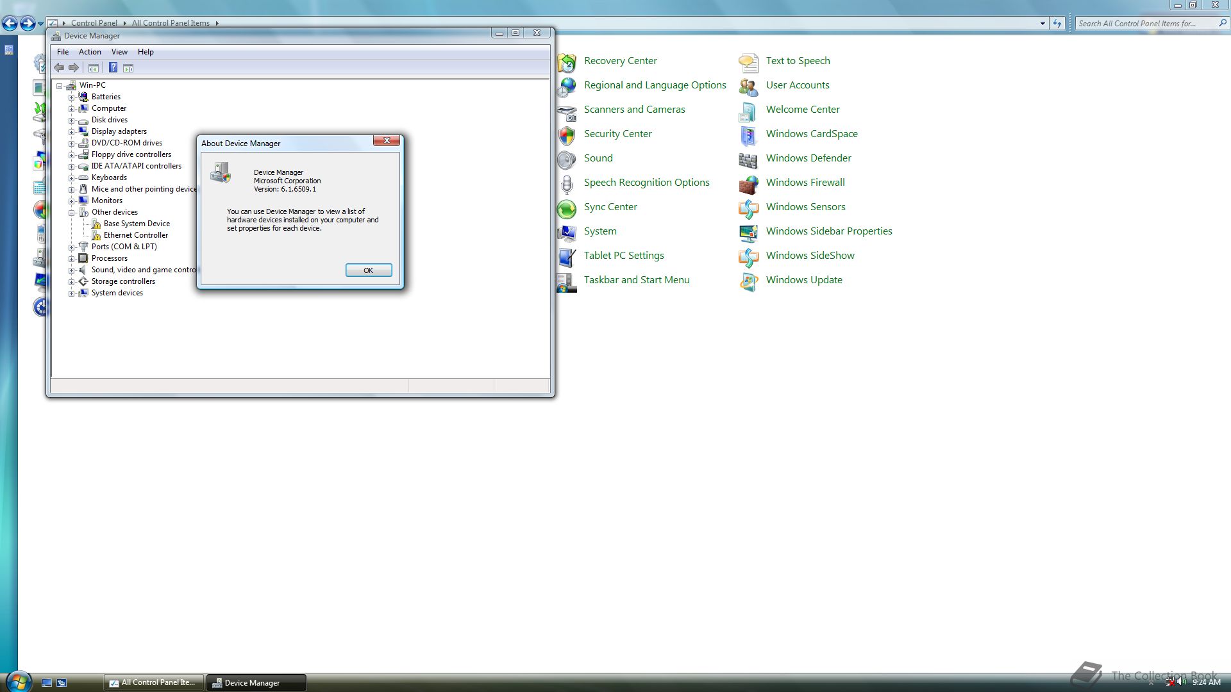Open the Text to Speech icon
This screenshot has width=1231, height=692.
[748, 62]
